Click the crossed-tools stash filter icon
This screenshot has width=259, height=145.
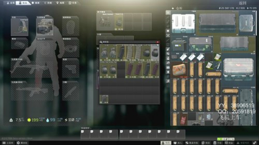pyautogui.click(x=168, y=35)
